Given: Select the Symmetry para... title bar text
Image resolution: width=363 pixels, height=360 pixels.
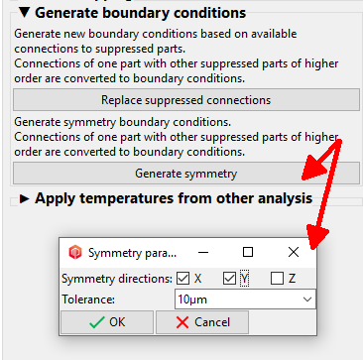Looking at the screenshot, I should [x=132, y=253].
